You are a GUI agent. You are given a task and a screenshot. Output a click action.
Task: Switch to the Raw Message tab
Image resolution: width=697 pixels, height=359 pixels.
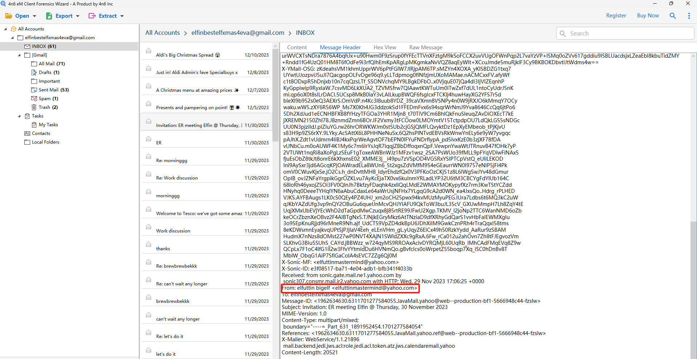pos(426,48)
